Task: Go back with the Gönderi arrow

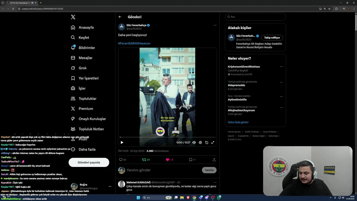Action: coord(120,17)
